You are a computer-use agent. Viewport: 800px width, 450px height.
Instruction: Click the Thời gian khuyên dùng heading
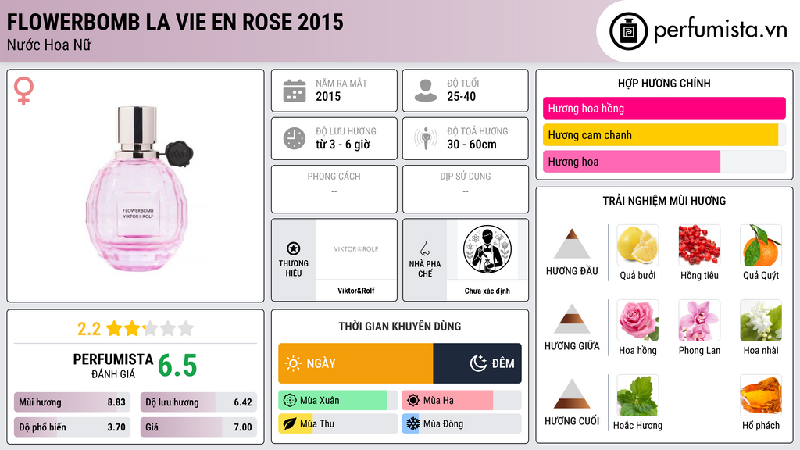click(x=400, y=326)
